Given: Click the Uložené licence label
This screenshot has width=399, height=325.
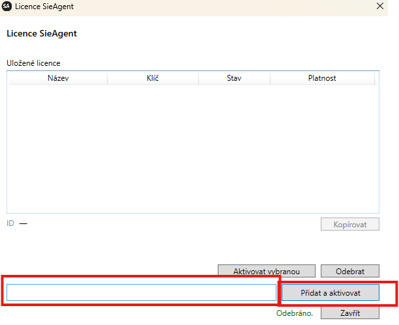Looking at the screenshot, I should [33, 63].
